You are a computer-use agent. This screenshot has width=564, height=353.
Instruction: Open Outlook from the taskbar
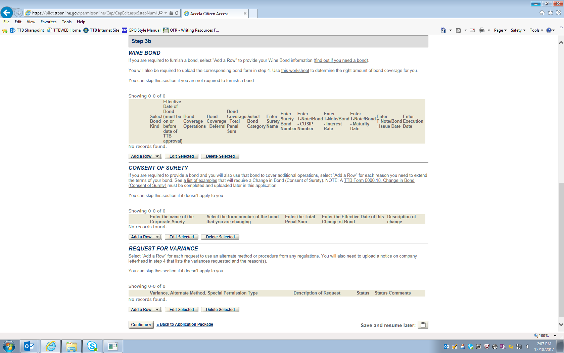pyautogui.click(x=29, y=346)
